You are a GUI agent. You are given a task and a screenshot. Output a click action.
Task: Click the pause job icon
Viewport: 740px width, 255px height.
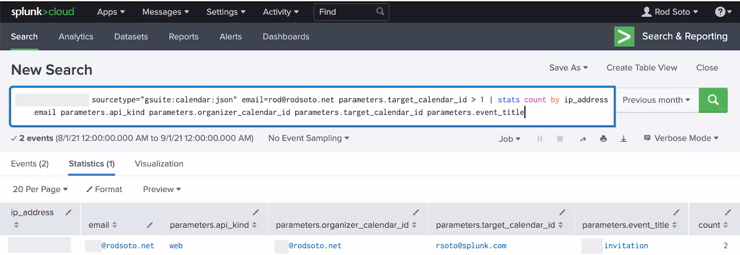click(x=540, y=139)
